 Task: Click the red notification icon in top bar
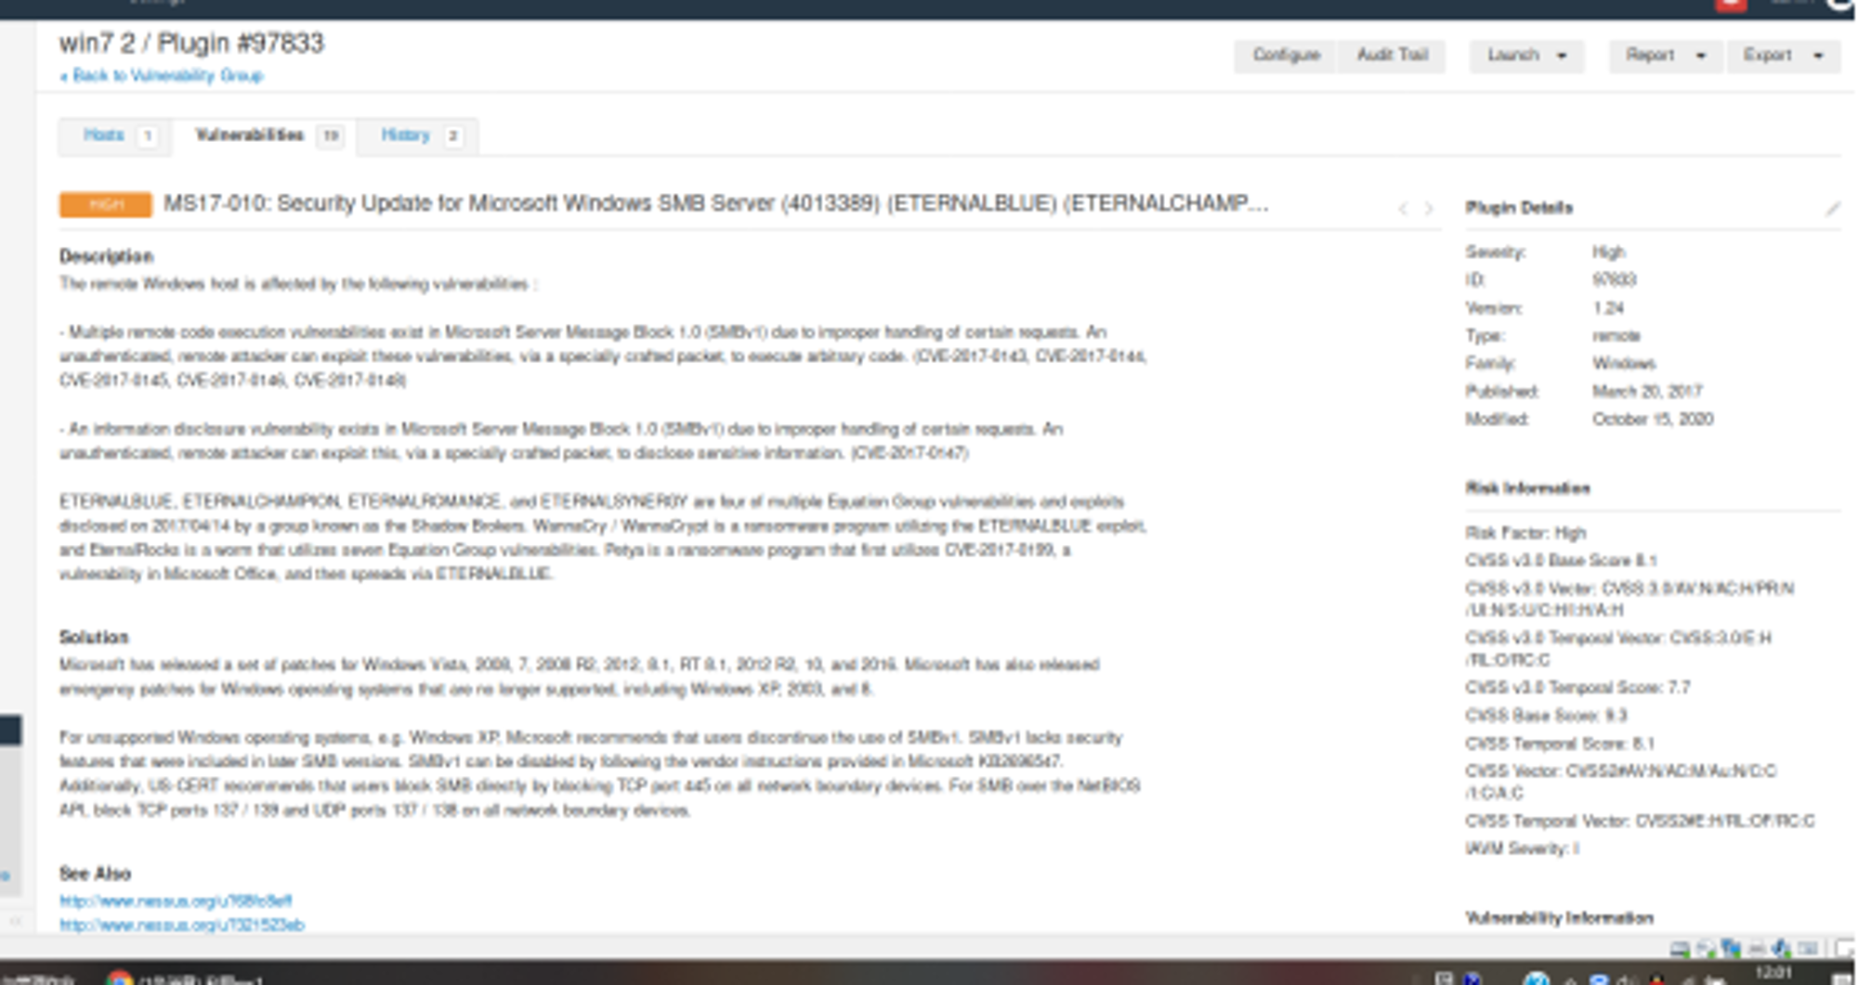point(1731,5)
